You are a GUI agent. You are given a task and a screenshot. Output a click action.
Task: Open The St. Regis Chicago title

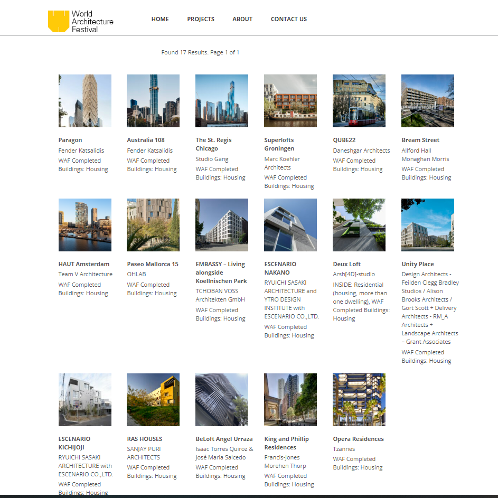click(213, 144)
